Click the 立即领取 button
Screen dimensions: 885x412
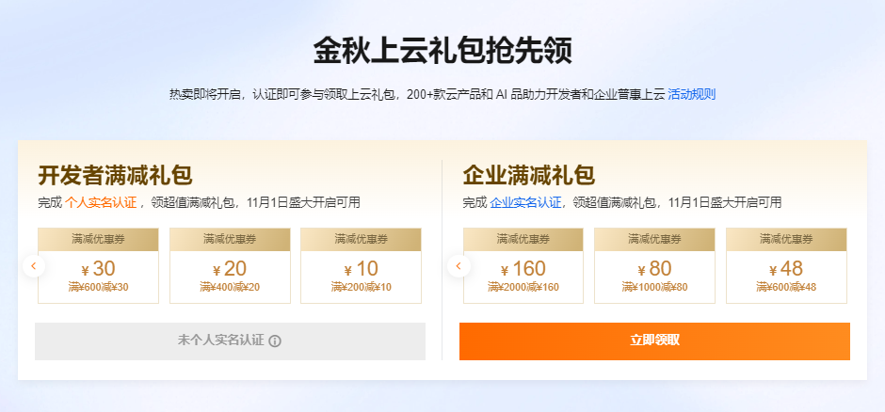point(654,341)
